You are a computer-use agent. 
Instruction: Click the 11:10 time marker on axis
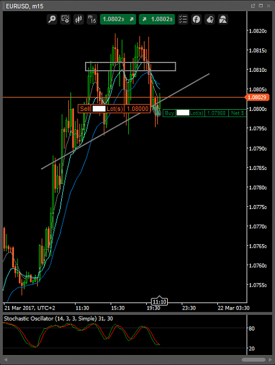tap(159, 302)
